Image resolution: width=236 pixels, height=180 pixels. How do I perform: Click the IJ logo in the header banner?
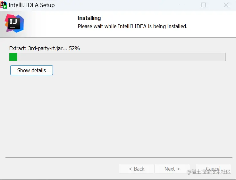click(x=14, y=23)
